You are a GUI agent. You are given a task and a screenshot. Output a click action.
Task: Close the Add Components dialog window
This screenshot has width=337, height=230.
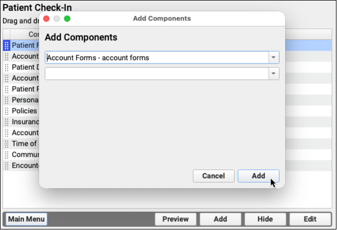pos(46,19)
